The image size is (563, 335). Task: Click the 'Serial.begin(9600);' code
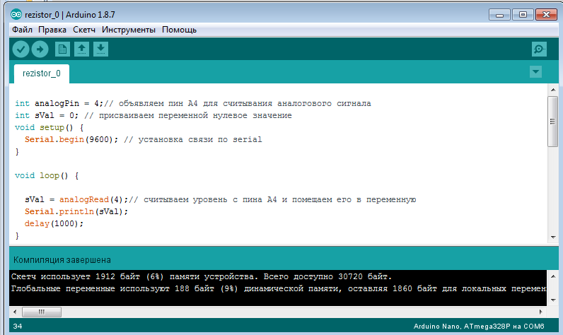(71, 139)
